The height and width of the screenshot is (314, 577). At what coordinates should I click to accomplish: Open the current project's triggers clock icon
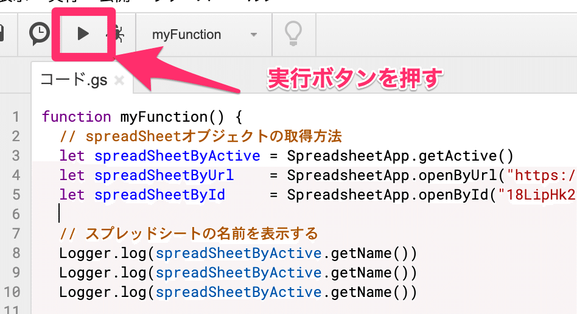coord(40,34)
